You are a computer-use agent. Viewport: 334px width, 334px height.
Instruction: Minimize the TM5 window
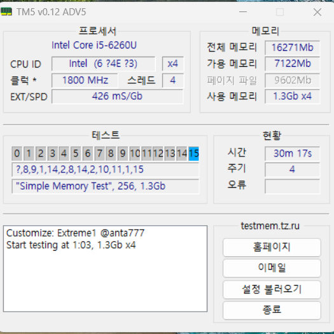click(x=243, y=12)
